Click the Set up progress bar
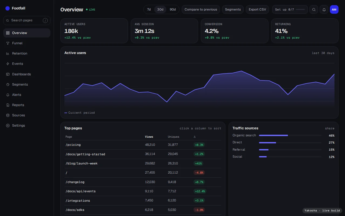Viewport: 345px width, 216px height. click(x=300, y=9)
